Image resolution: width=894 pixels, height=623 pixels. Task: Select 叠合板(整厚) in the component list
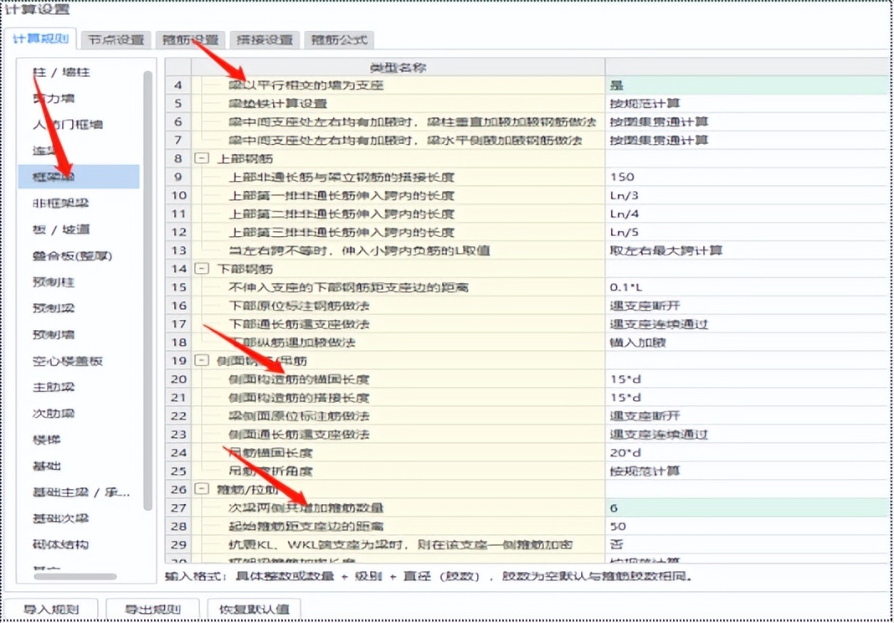click(x=72, y=255)
